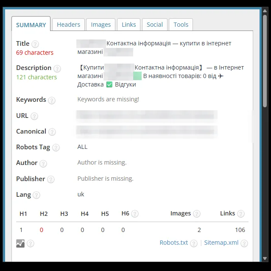The image size is (271, 271).
Task: Click the help icon beside Links count
Action: click(x=241, y=214)
